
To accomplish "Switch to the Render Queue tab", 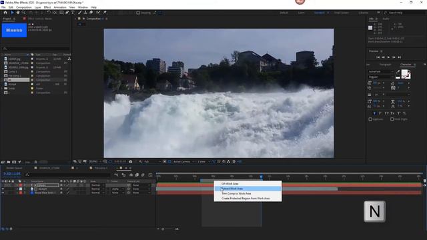I will click(x=14, y=168).
